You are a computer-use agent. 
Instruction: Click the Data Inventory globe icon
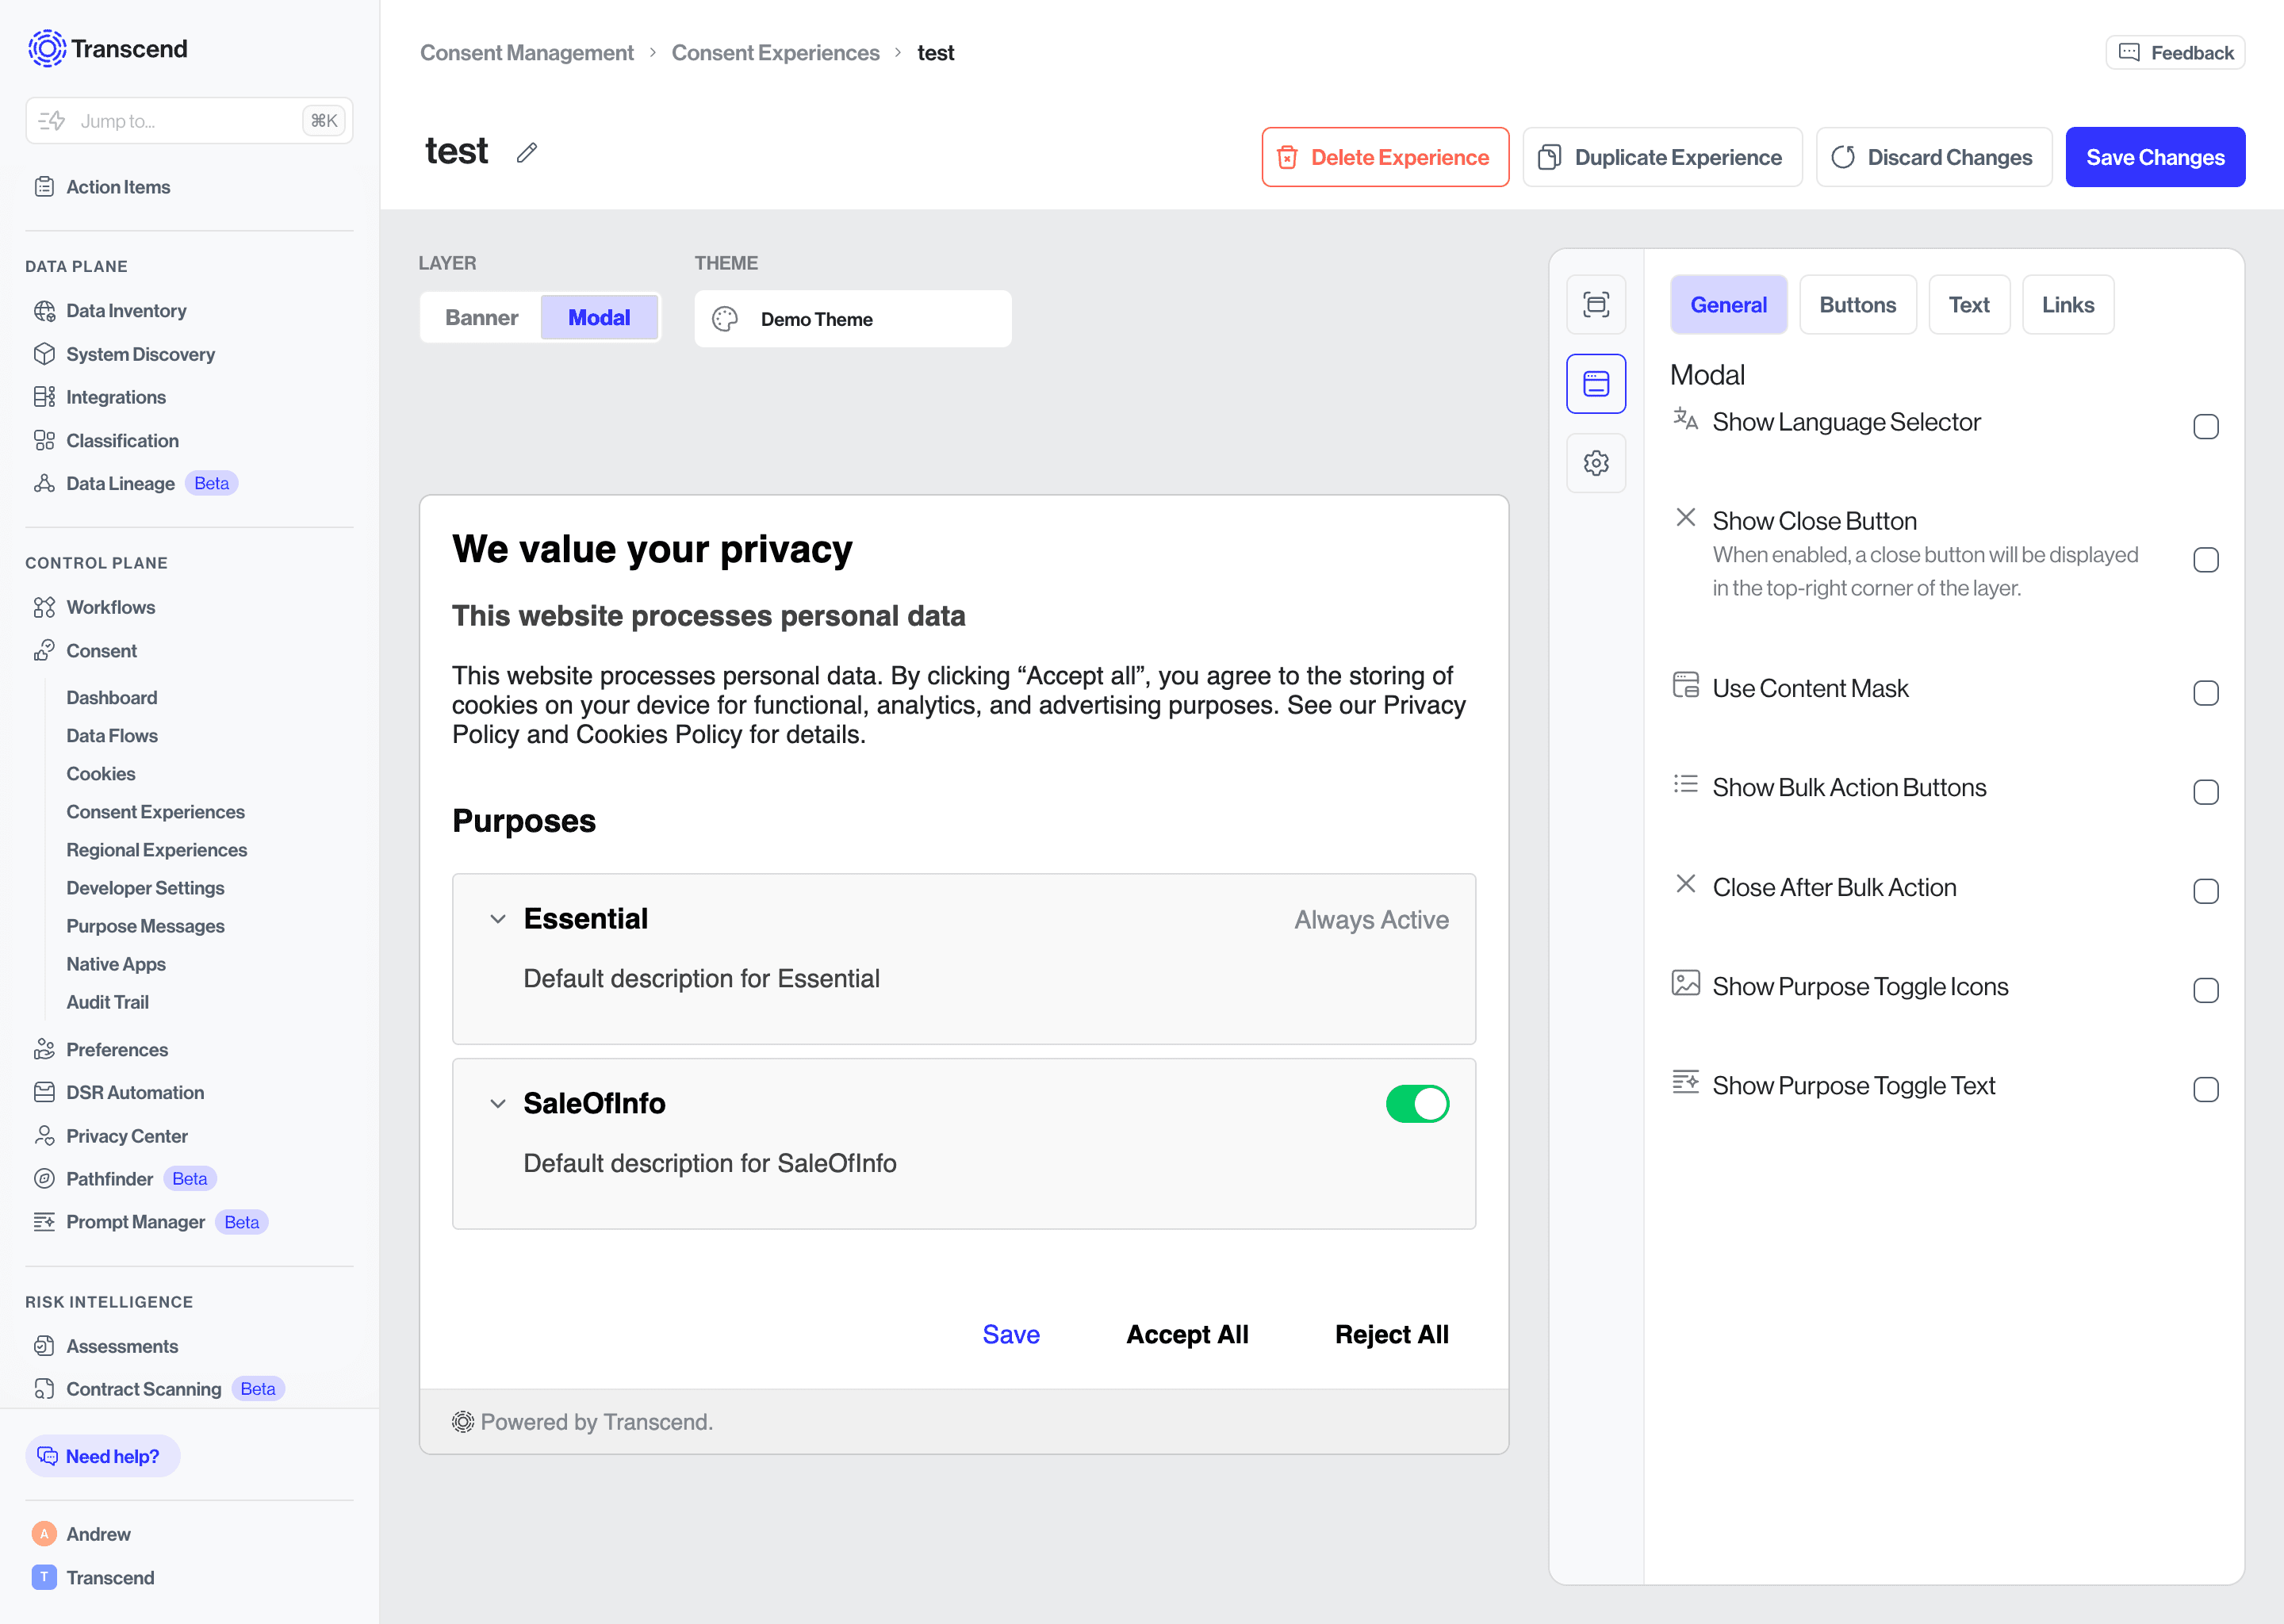click(x=44, y=311)
